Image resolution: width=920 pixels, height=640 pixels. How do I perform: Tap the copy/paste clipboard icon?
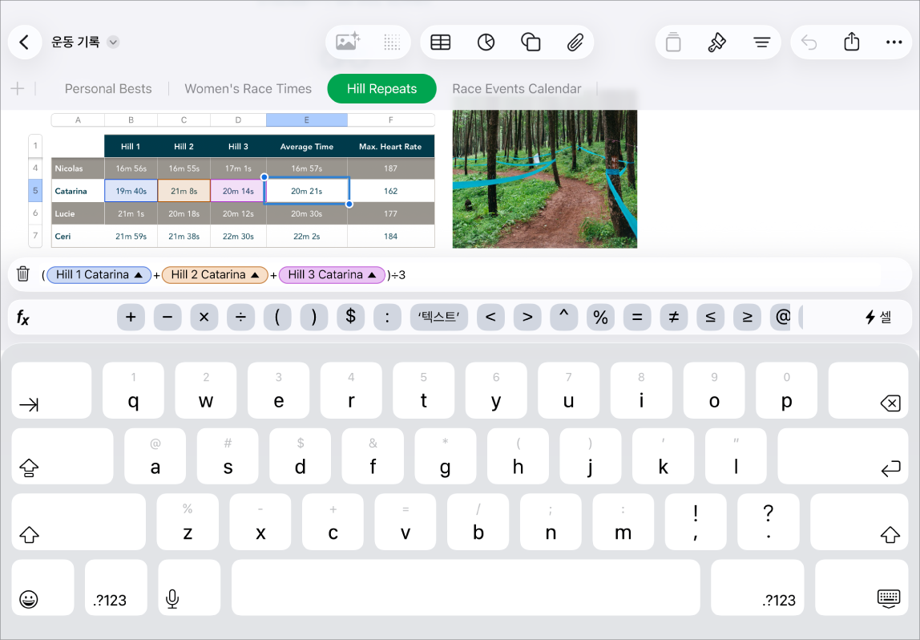click(673, 43)
